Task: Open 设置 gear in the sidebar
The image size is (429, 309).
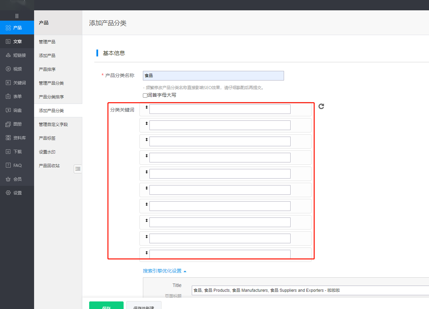Action: tap(9, 193)
